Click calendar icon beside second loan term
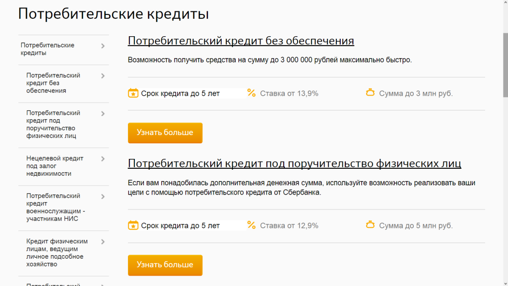508x286 pixels. 133,225
